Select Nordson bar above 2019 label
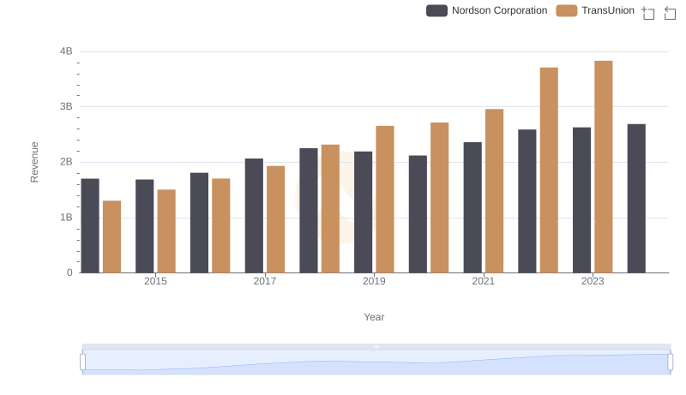 363,212
